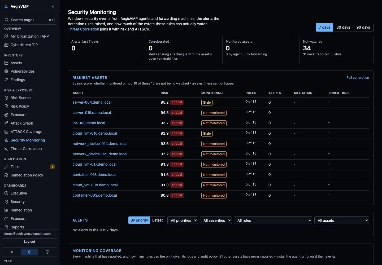The height and width of the screenshot is (265, 382).
Task: Click the search magnifier icon
Action: (7, 20)
